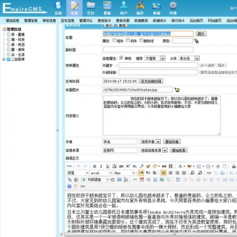The image size is (237, 237).
Task: Click the 增加作者 button
Action: click(172, 141)
